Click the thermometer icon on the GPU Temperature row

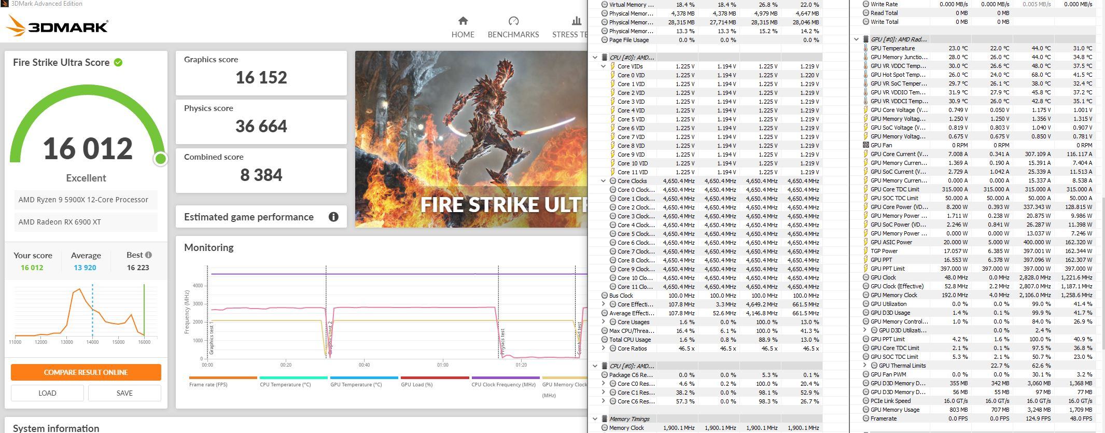pyautogui.click(x=865, y=48)
